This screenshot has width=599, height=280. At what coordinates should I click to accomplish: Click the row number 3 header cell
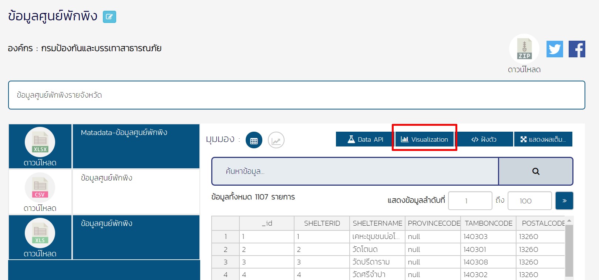click(x=225, y=262)
